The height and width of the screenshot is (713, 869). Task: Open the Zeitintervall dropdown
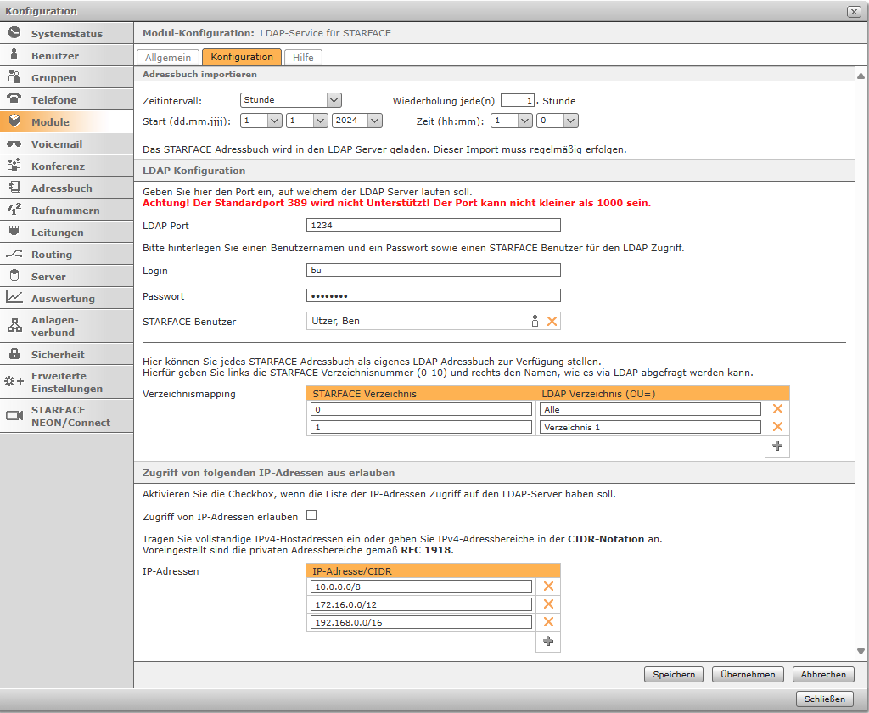coord(291,100)
